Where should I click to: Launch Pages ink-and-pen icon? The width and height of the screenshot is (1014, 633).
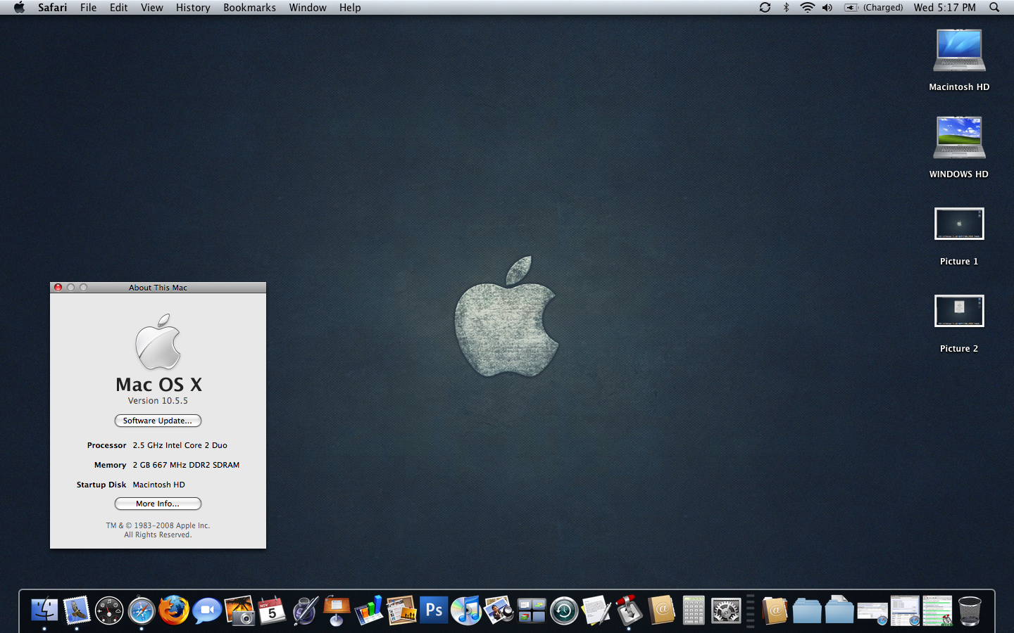(x=305, y=610)
